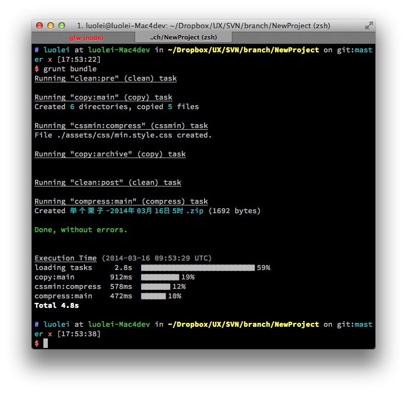Click the Running "compress:main" task line
Image resolution: width=407 pixels, height=393 pixels.
(121, 202)
